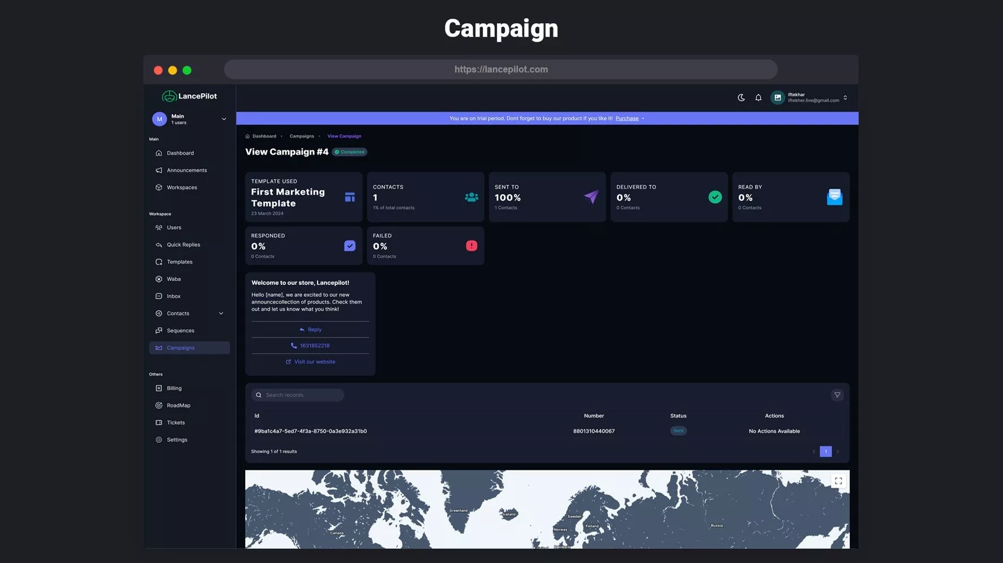Screen dimensions: 1003x563
Task: Click the Main workspace avatar circle
Action: (159, 119)
